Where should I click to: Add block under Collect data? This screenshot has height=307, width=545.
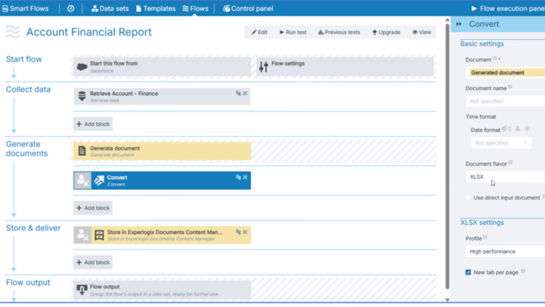(x=93, y=124)
